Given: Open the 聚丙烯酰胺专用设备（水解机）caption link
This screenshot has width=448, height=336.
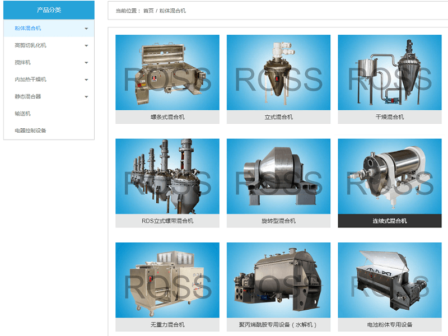Looking at the screenshot, I should [278, 325].
